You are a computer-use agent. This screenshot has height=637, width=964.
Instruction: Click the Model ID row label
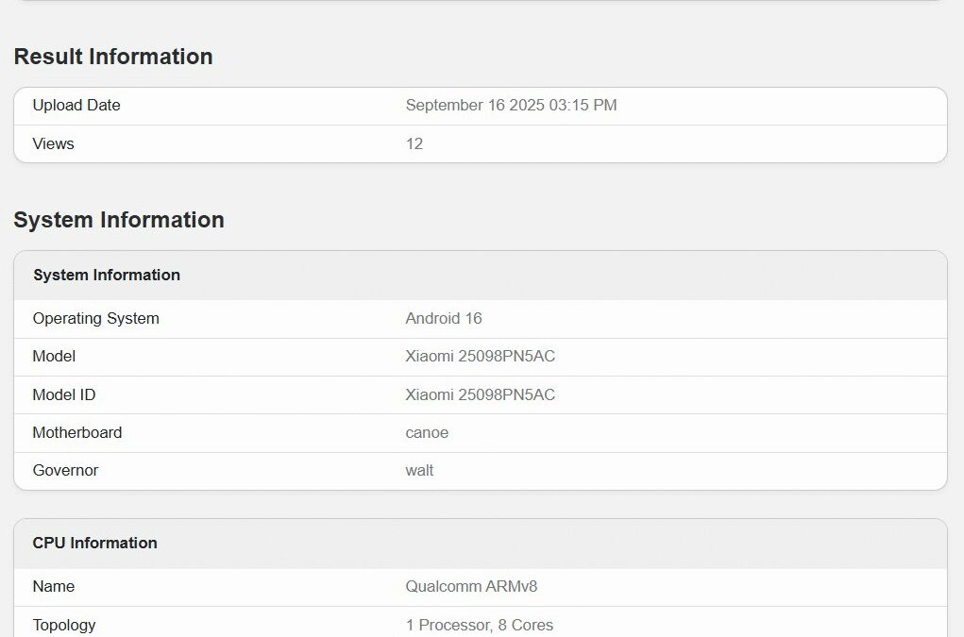pos(64,394)
